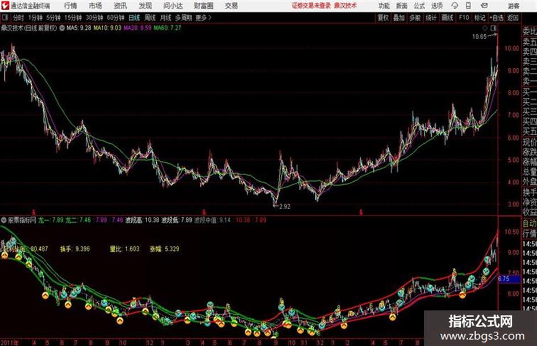Open the 财富圈 menu
Image resolution: width=537 pixels, height=346 pixels.
click(x=203, y=6)
